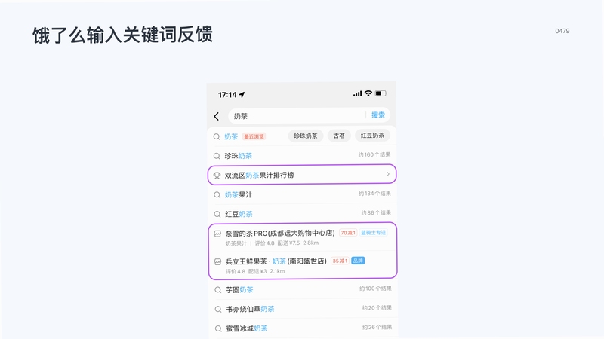The image size is (604, 339).
Task: Click magnifier icon of 最近浏览 奶茶 row
Action: [x=217, y=136]
